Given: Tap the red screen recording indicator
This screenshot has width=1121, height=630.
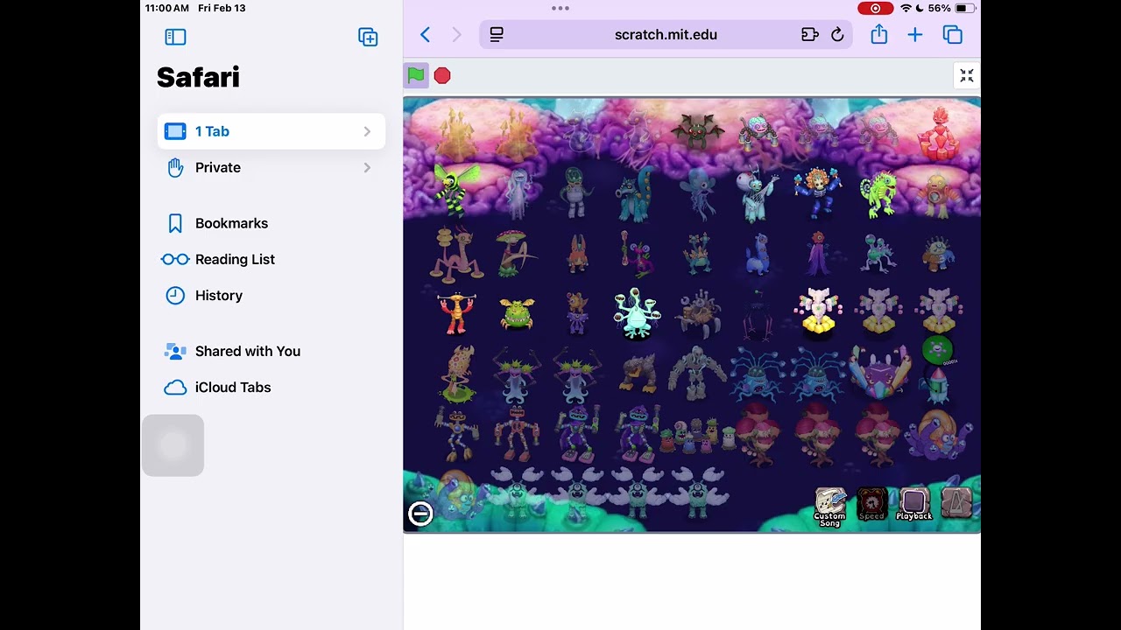Looking at the screenshot, I should [x=875, y=8].
